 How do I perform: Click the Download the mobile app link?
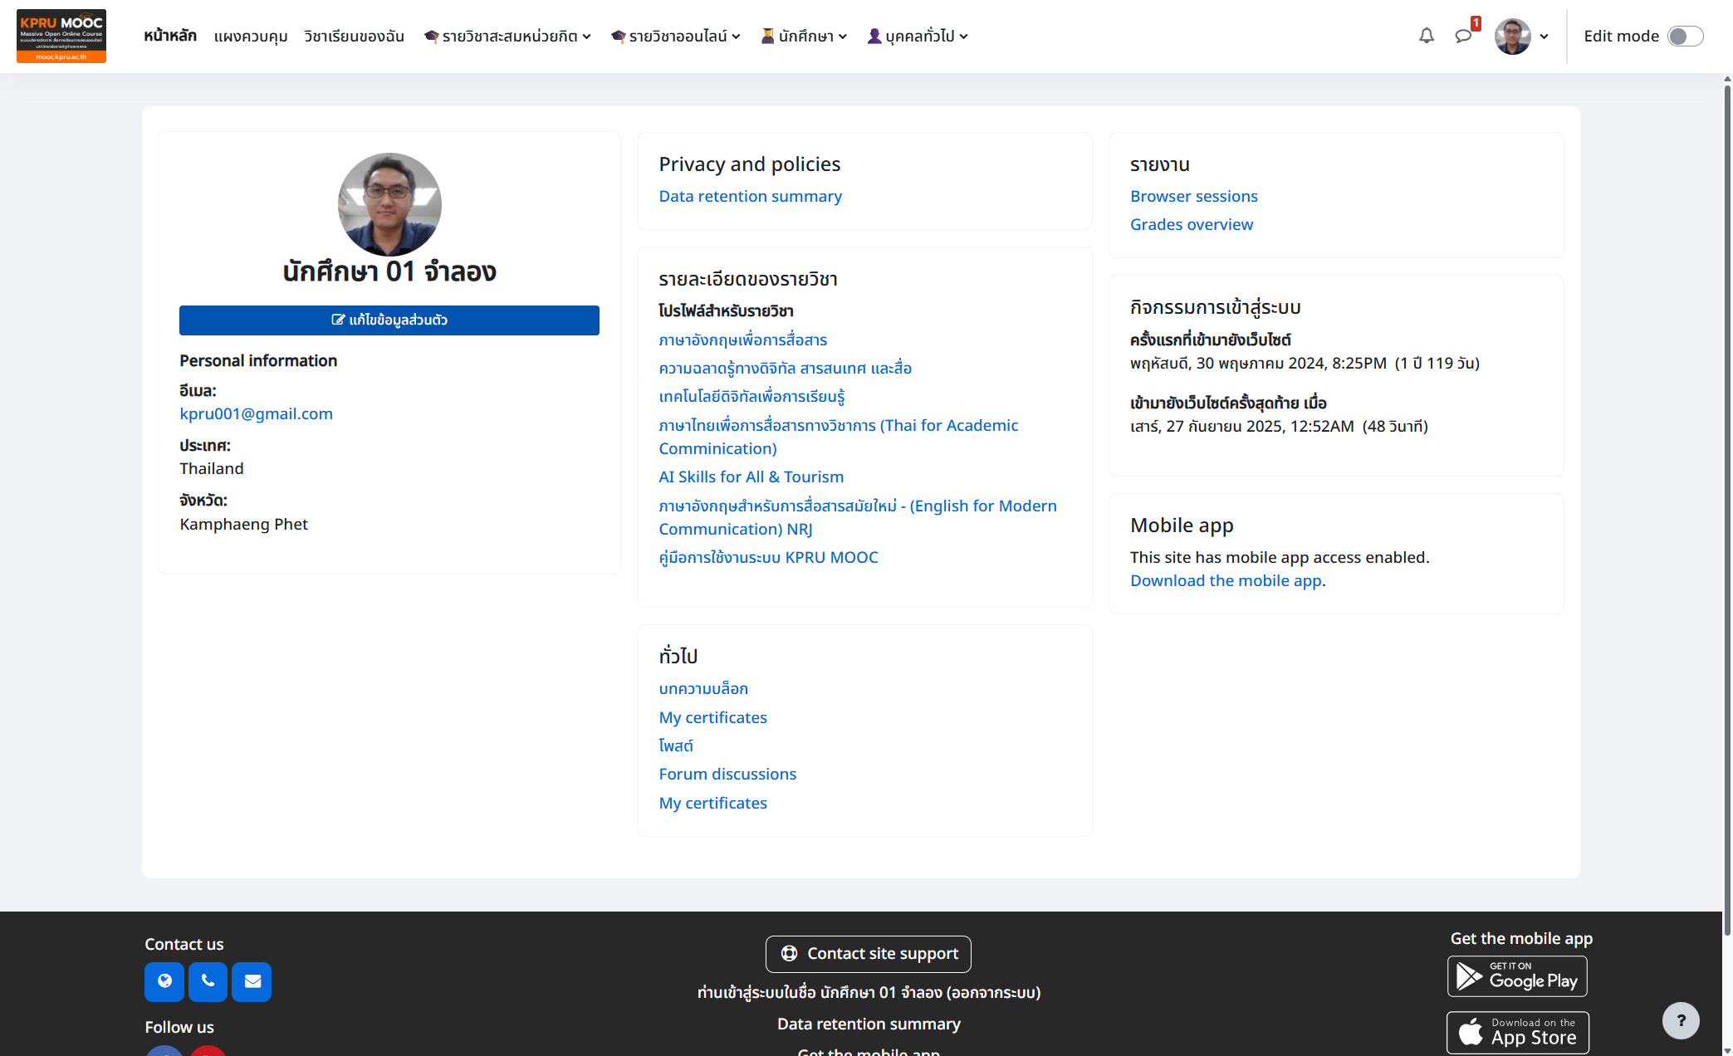pyautogui.click(x=1226, y=580)
